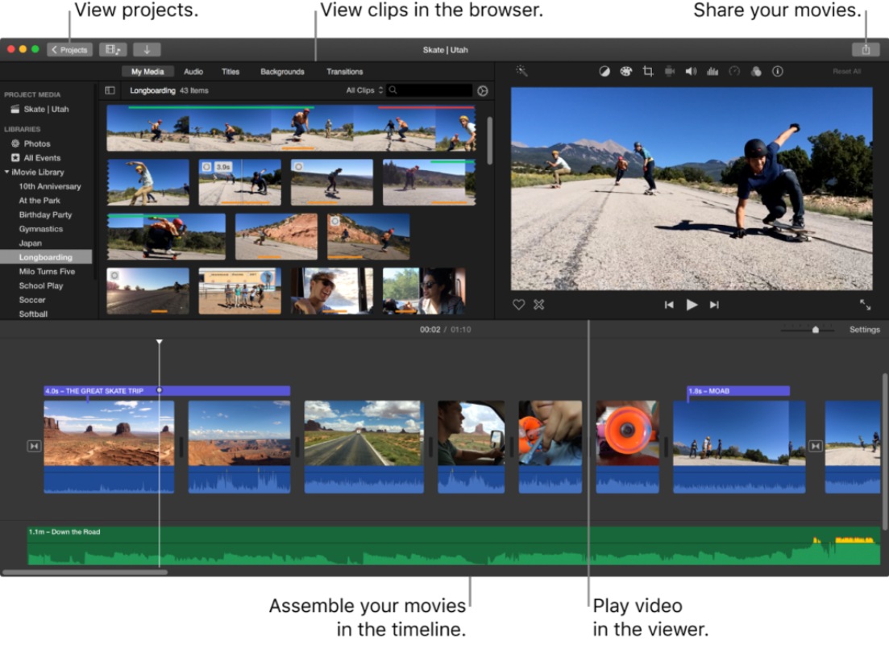
Task: Click in the clip search field
Action: [x=430, y=90]
